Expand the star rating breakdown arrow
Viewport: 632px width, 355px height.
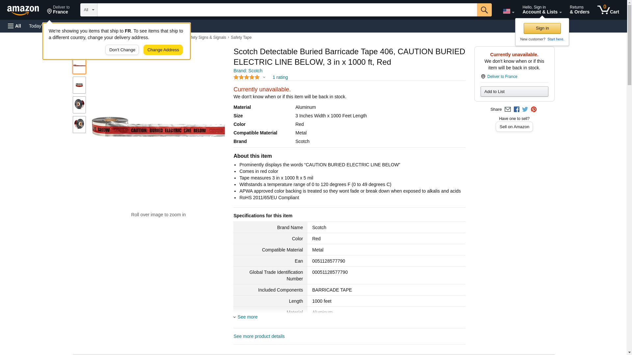[x=264, y=78]
